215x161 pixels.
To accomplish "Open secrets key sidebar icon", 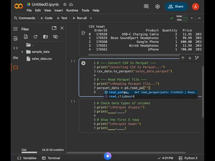I will point(15,58).
